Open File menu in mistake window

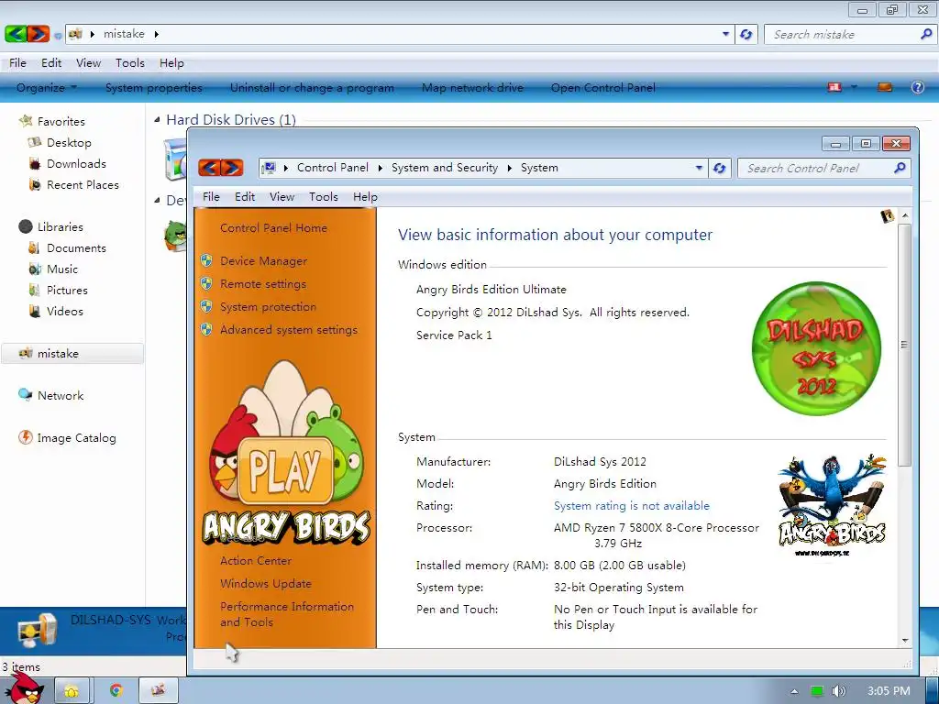point(17,63)
